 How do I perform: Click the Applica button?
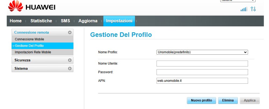pyautogui.click(x=250, y=100)
